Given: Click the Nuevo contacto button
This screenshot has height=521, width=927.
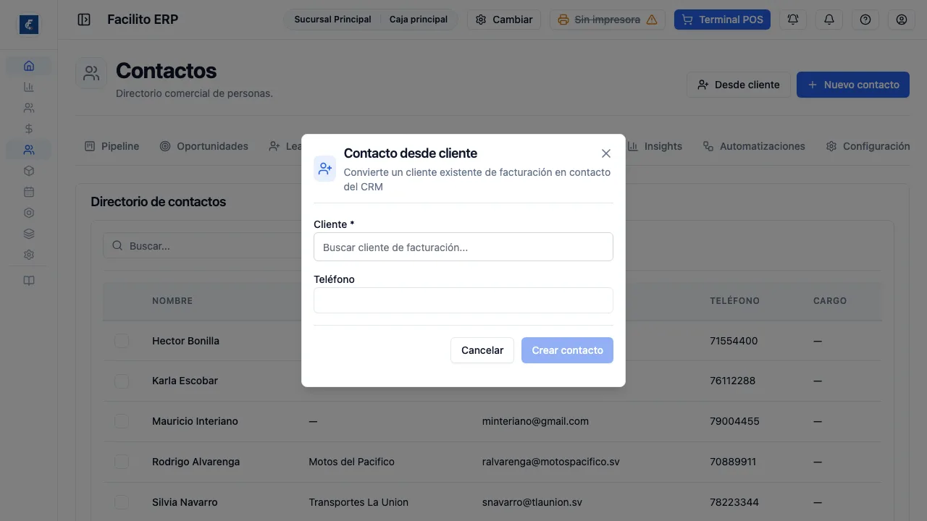Looking at the screenshot, I should coord(853,85).
